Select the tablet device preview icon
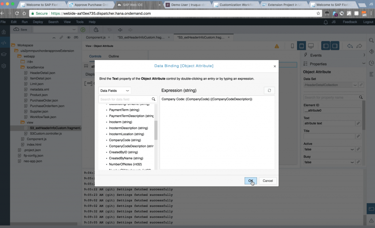Screen dimensions: 375x228 pos(302,46)
